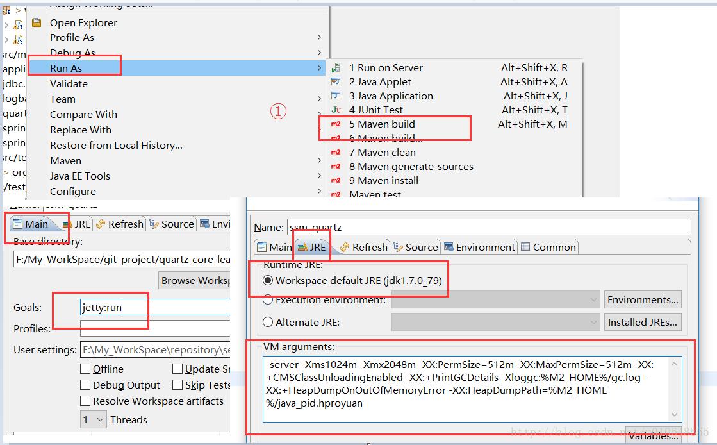Click the m2 icon beside 5 Maven build
Image resolution: width=717 pixels, height=445 pixels.
tap(336, 124)
